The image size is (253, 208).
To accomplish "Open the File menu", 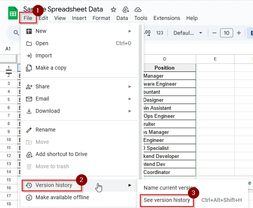I will click(x=28, y=18).
